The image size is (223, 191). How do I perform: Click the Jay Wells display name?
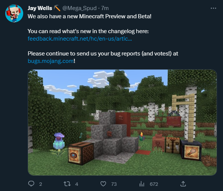(x=40, y=8)
